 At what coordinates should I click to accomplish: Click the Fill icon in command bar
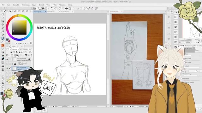66,8
